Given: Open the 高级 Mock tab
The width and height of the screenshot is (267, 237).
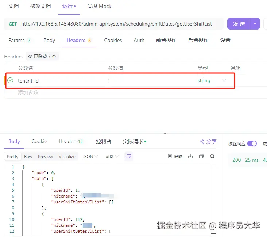Looking at the screenshot, I should pos(99,7).
